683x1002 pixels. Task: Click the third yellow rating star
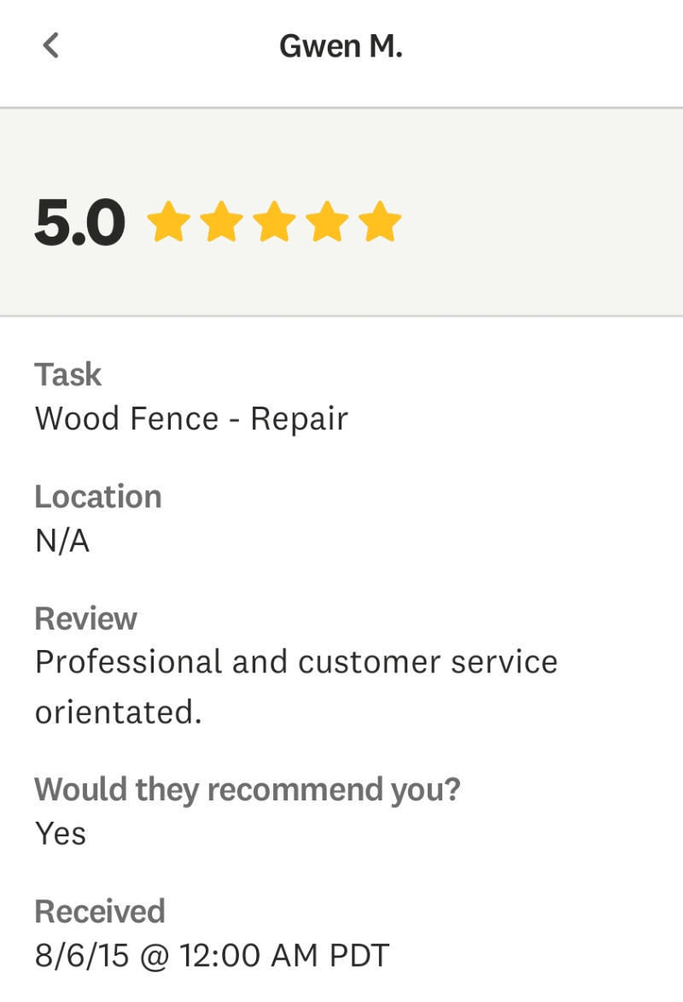[x=274, y=222]
